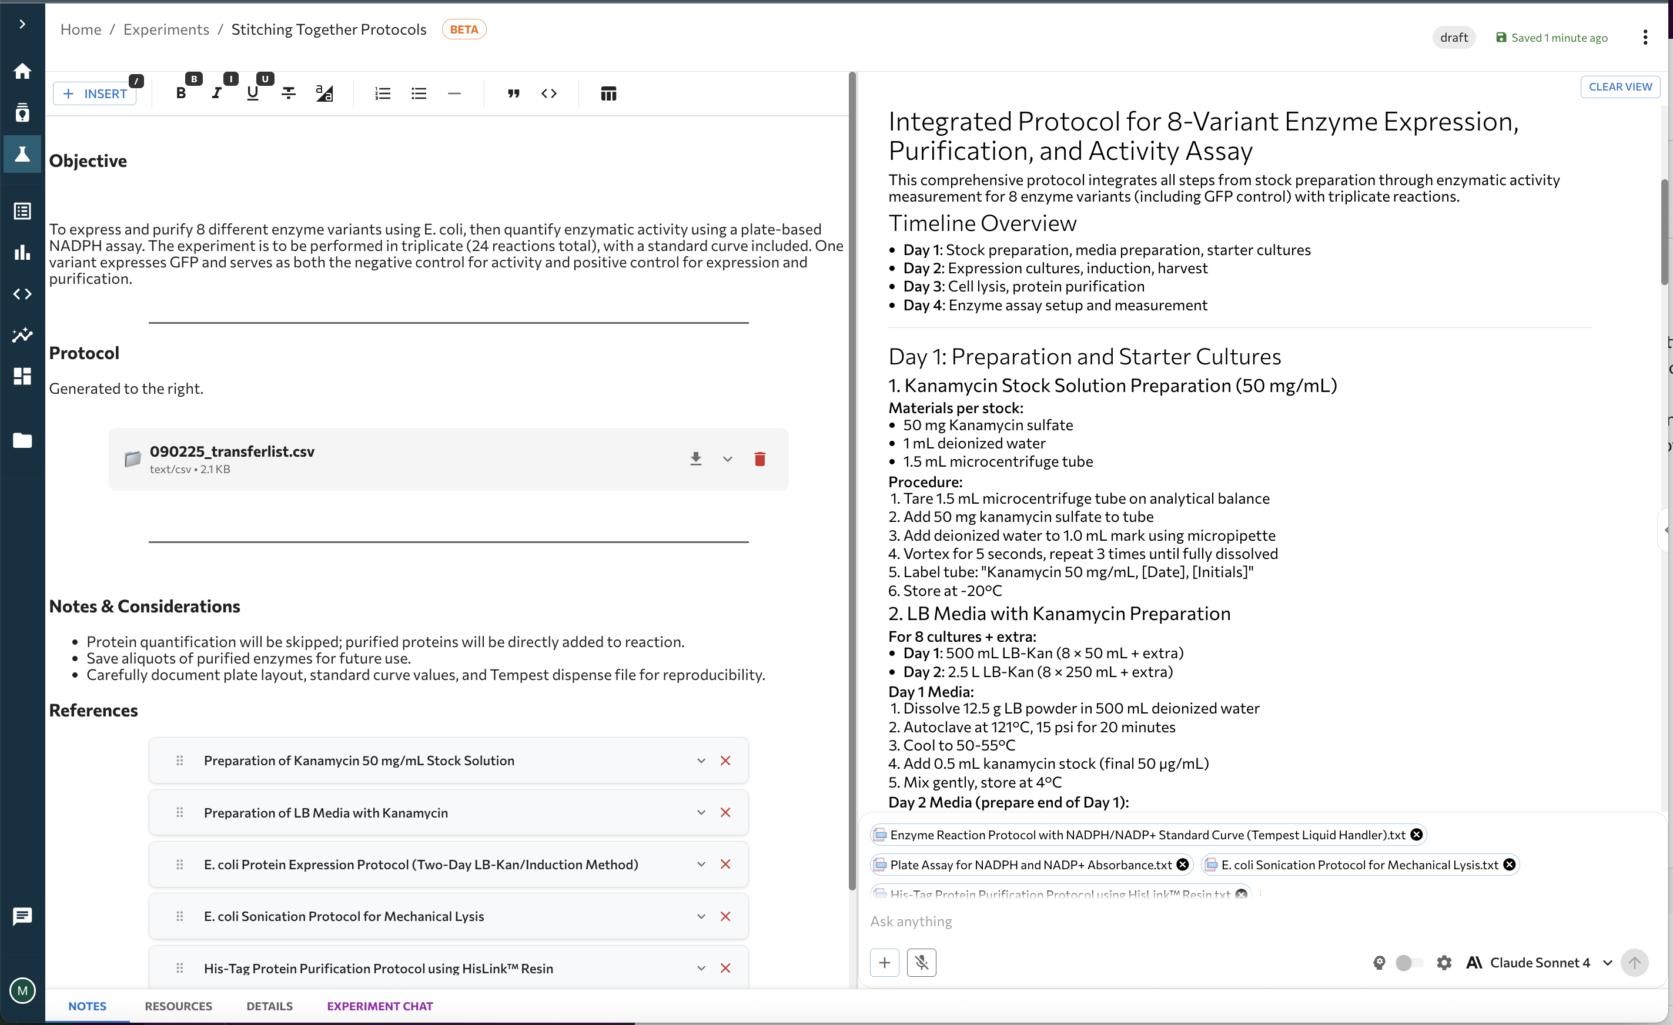Toggle the switch beside the lightbulb icon
The height and width of the screenshot is (1025, 1673).
1408,963
